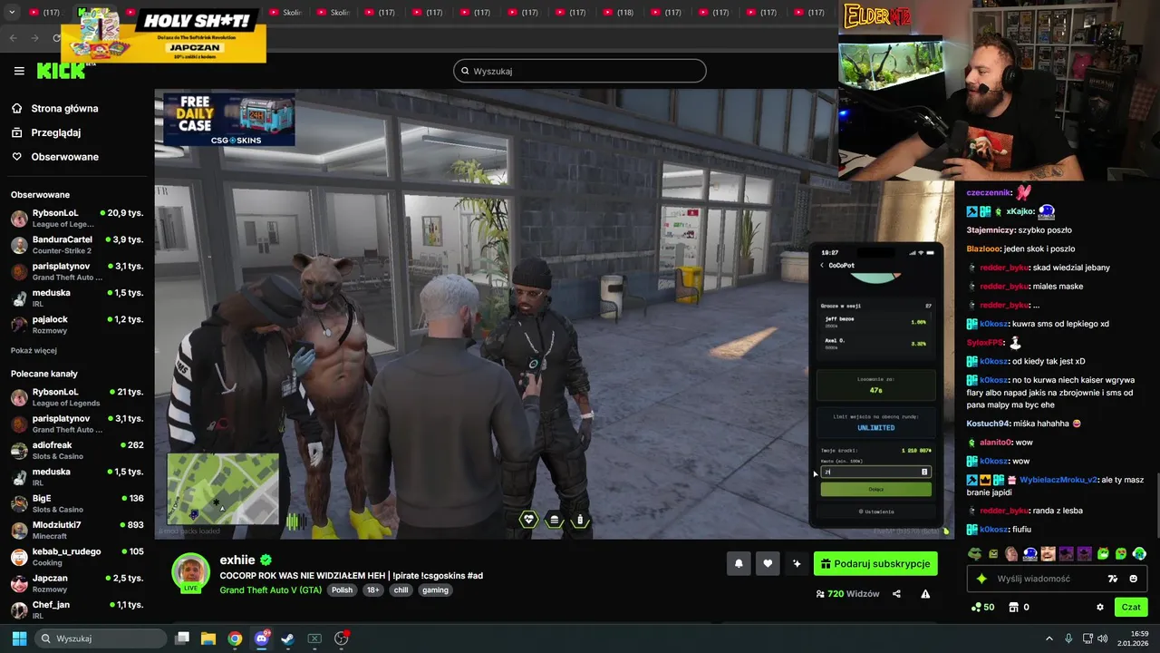Open the Kick hamburger sidebar menu
Image resolution: width=1160 pixels, height=653 pixels.
click(x=19, y=71)
